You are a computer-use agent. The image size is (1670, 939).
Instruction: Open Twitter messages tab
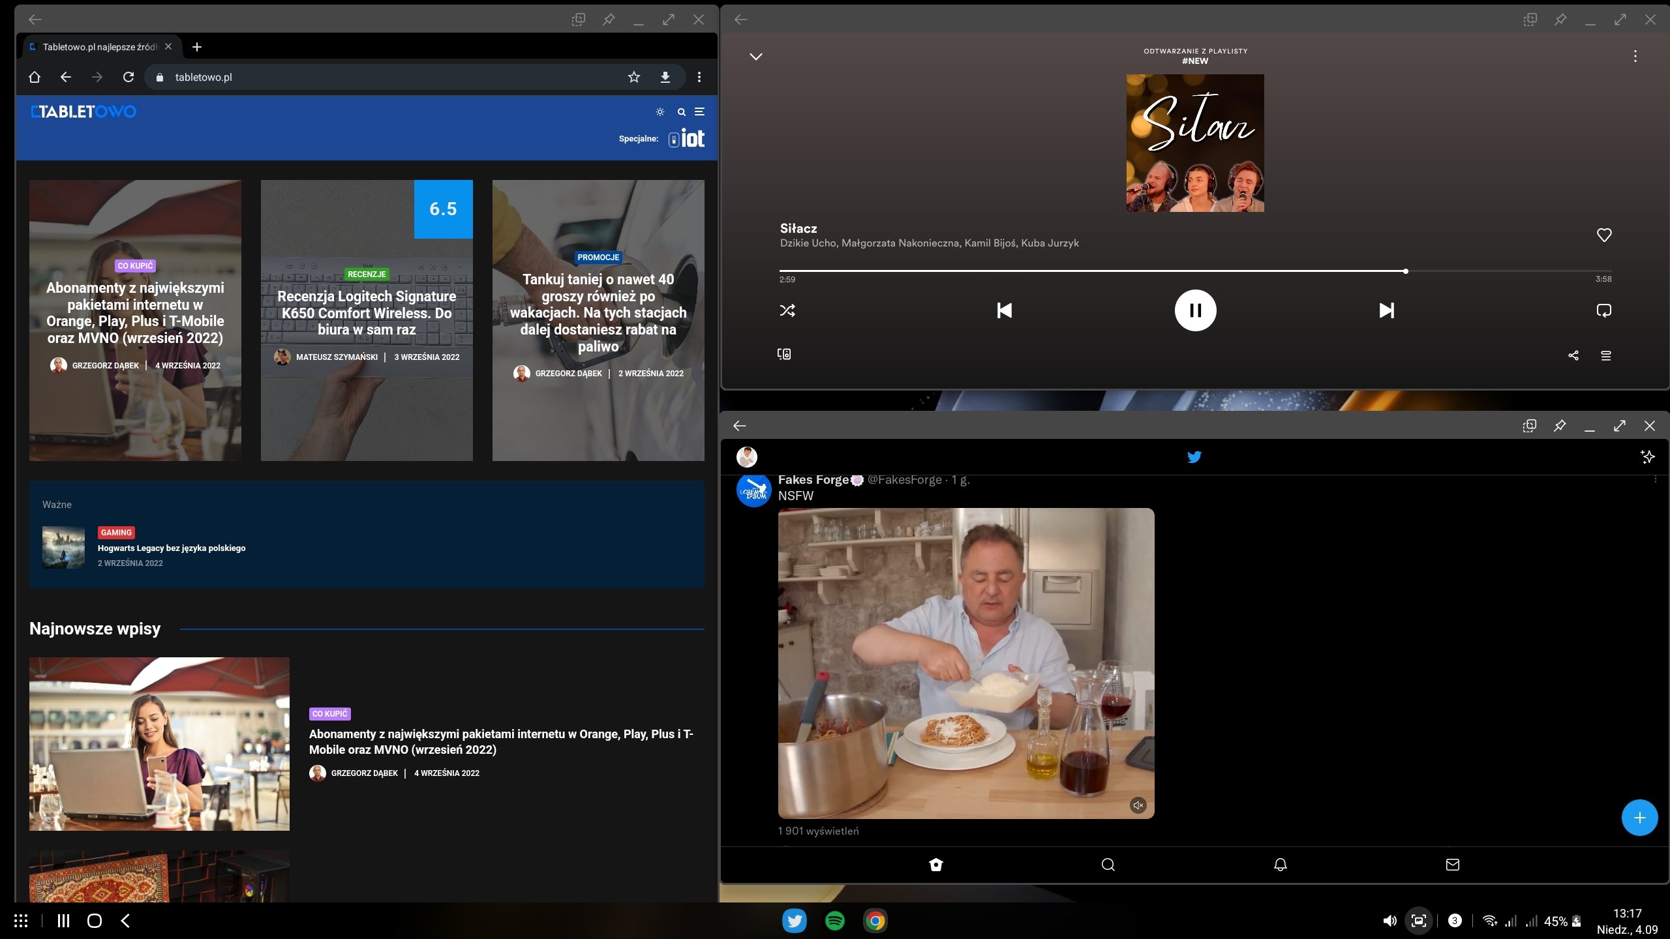(1453, 865)
